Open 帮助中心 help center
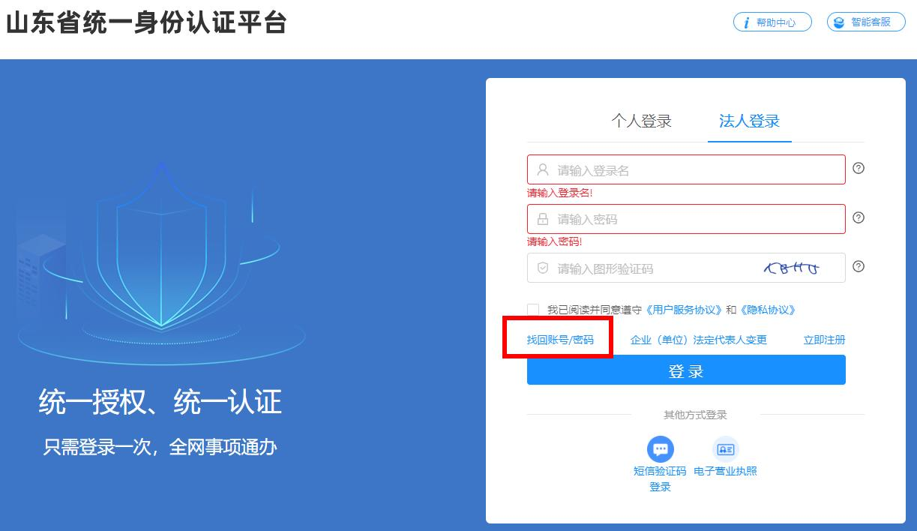 pyautogui.click(x=772, y=22)
